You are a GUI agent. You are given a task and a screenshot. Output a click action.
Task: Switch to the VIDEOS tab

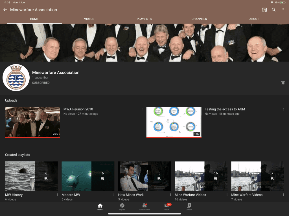point(89,19)
